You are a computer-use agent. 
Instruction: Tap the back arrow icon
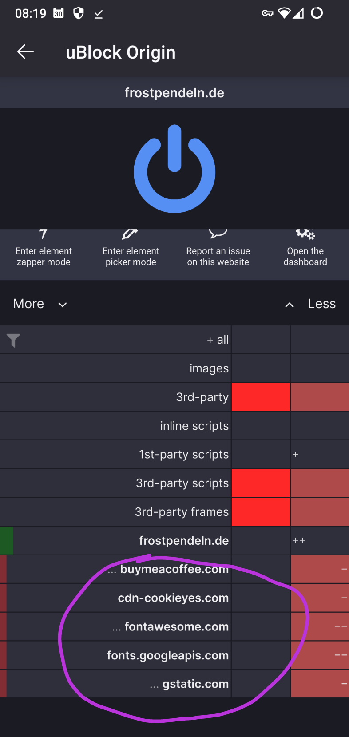(x=25, y=52)
